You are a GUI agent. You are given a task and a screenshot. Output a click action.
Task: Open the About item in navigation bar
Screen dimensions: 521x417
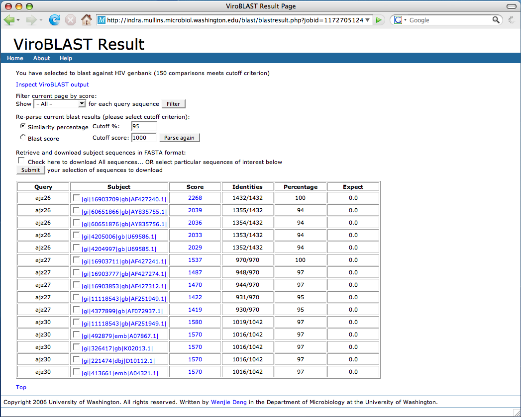tap(41, 58)
